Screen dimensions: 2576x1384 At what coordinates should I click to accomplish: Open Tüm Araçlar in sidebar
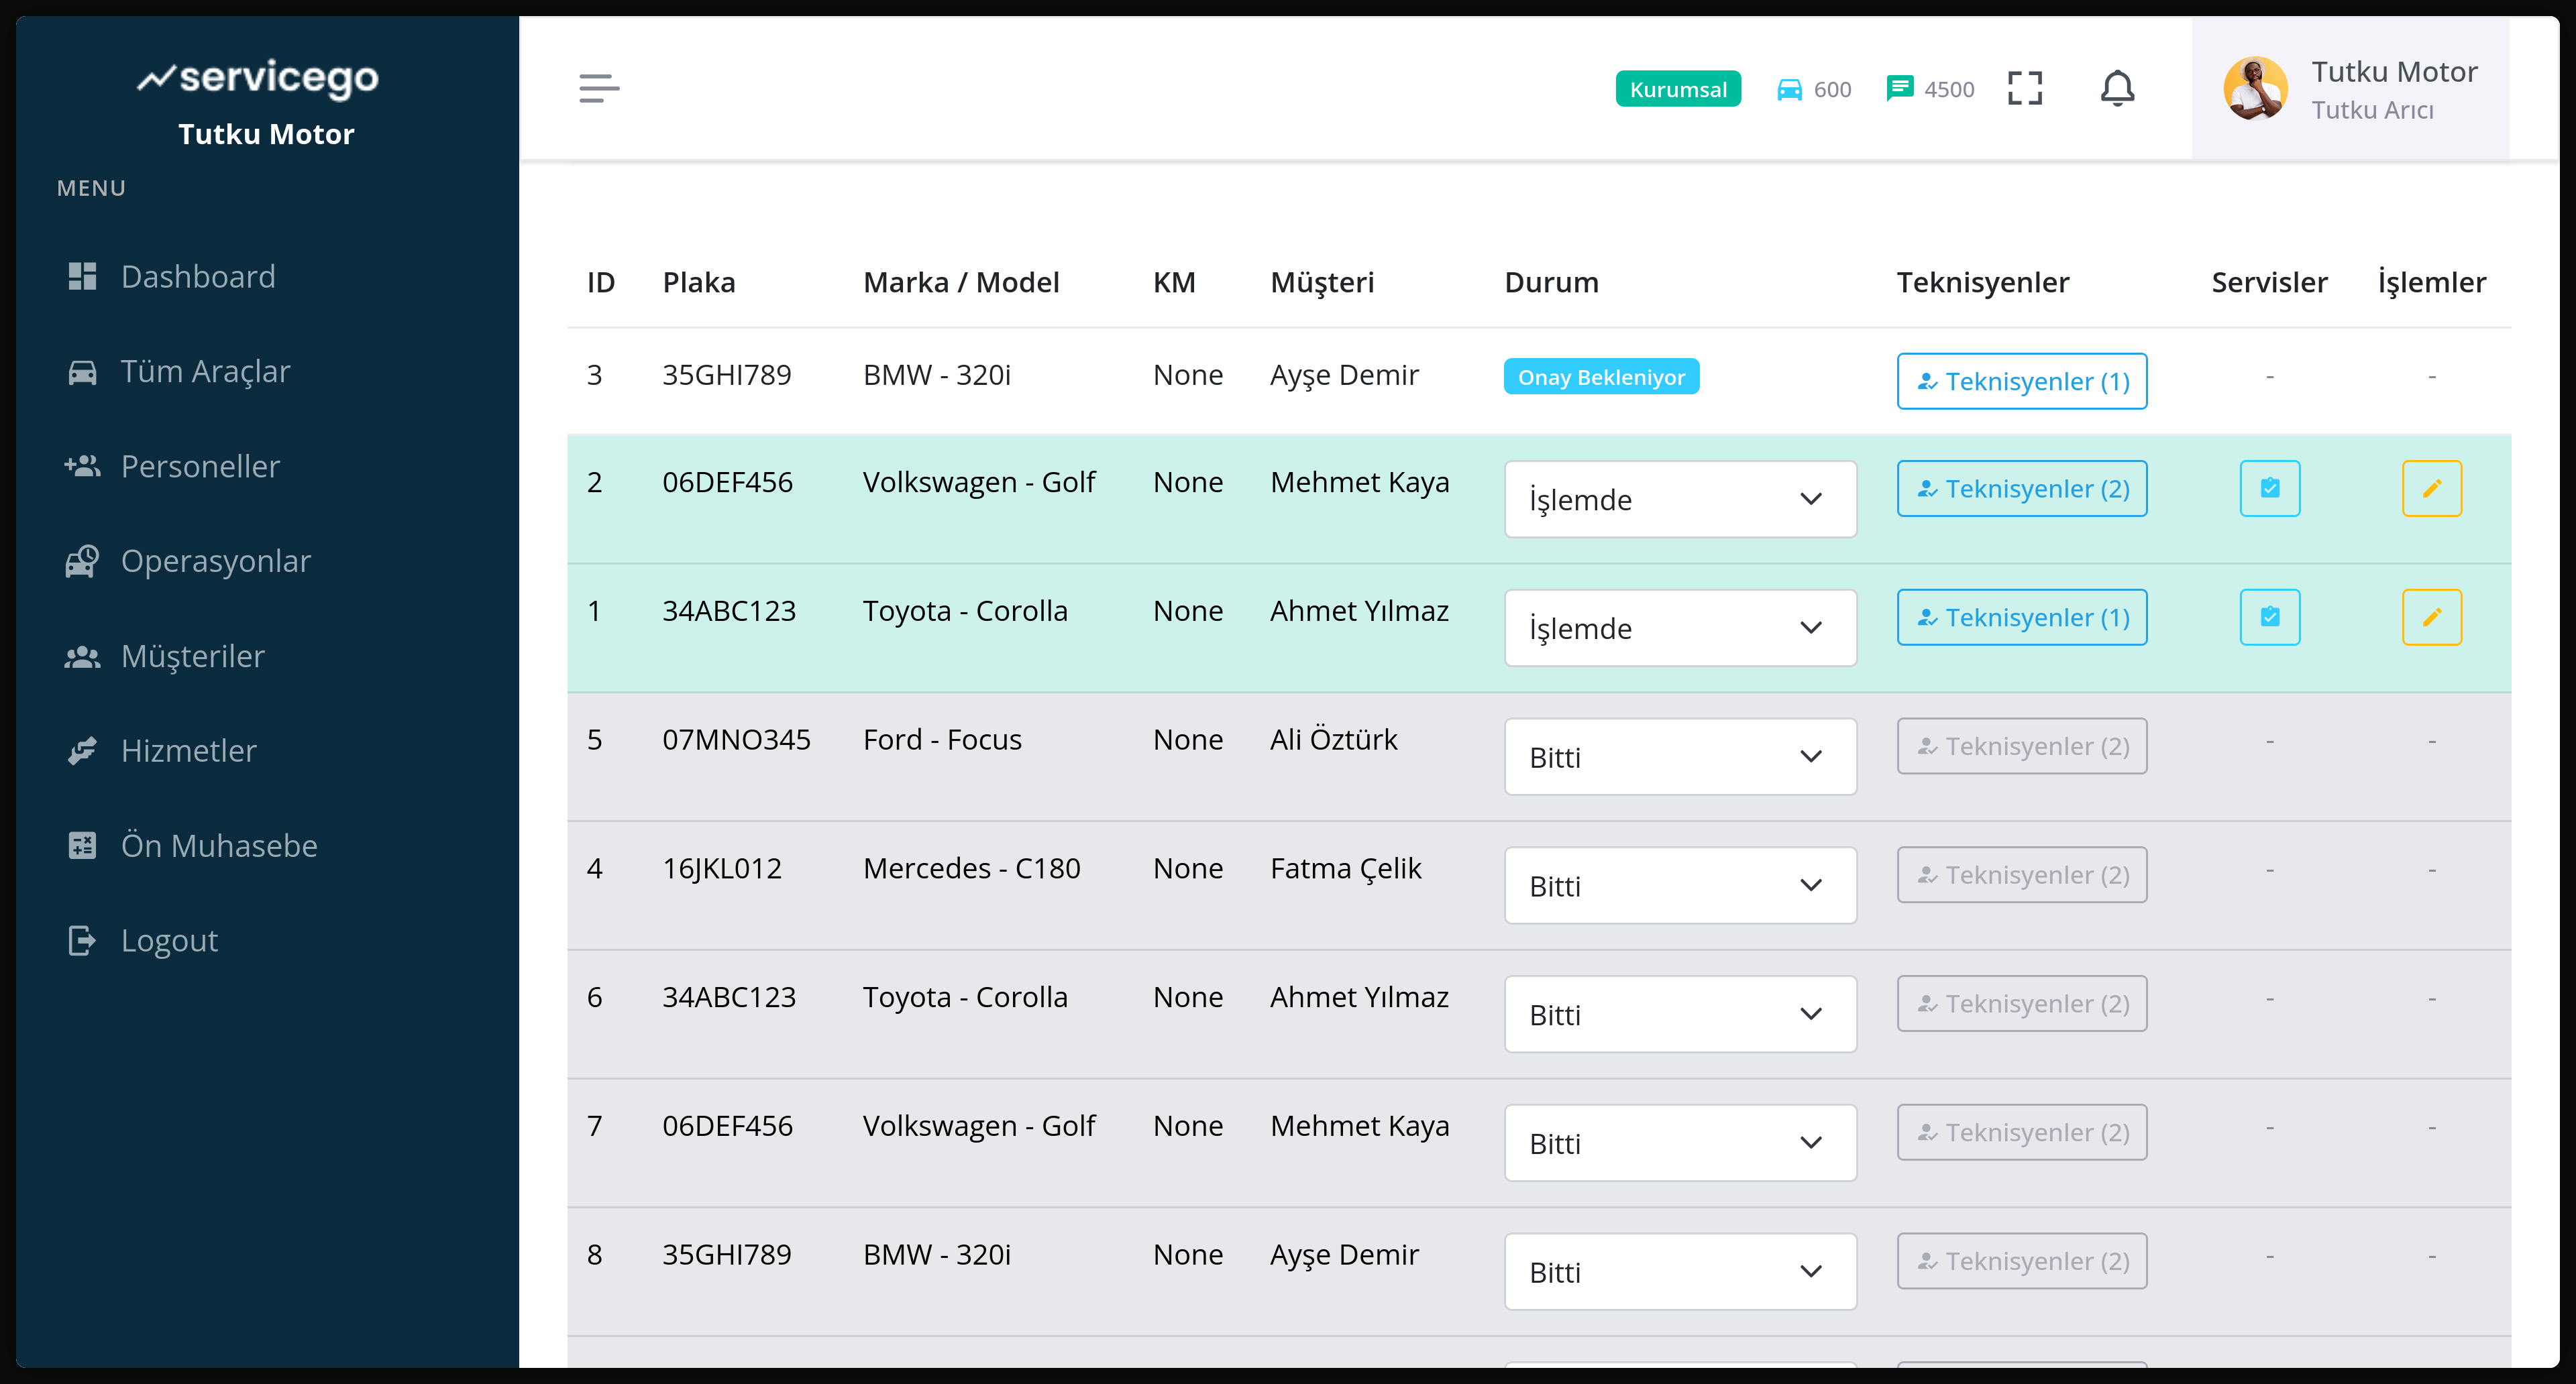click(x=205, y=371)
